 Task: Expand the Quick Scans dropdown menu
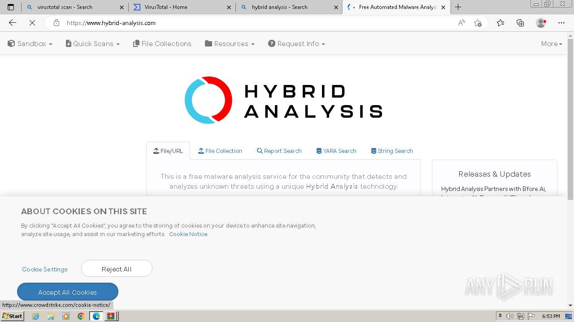coord(93,43)
